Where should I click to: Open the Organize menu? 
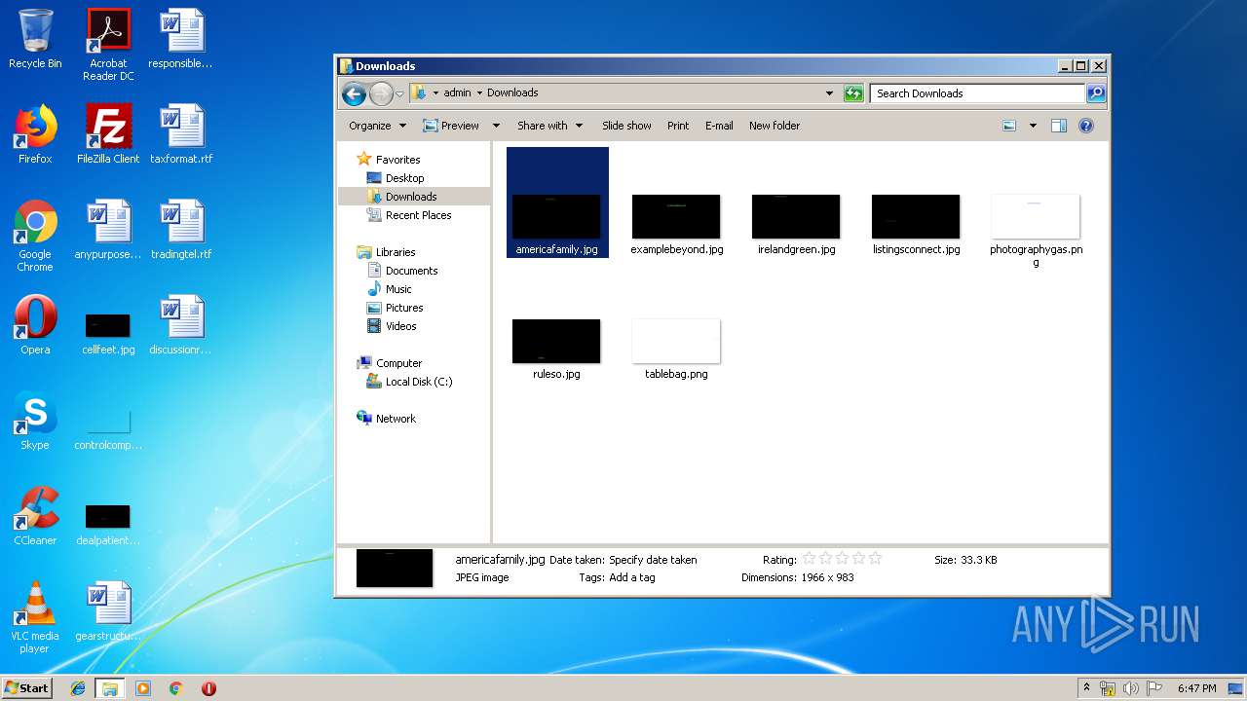[x=377, y=126]
